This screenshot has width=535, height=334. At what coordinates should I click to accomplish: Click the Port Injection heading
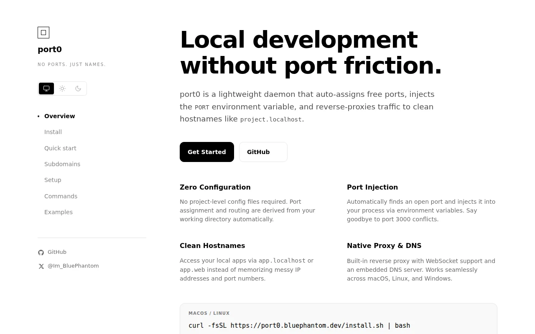pyautogui.click(x=372, y=187)
